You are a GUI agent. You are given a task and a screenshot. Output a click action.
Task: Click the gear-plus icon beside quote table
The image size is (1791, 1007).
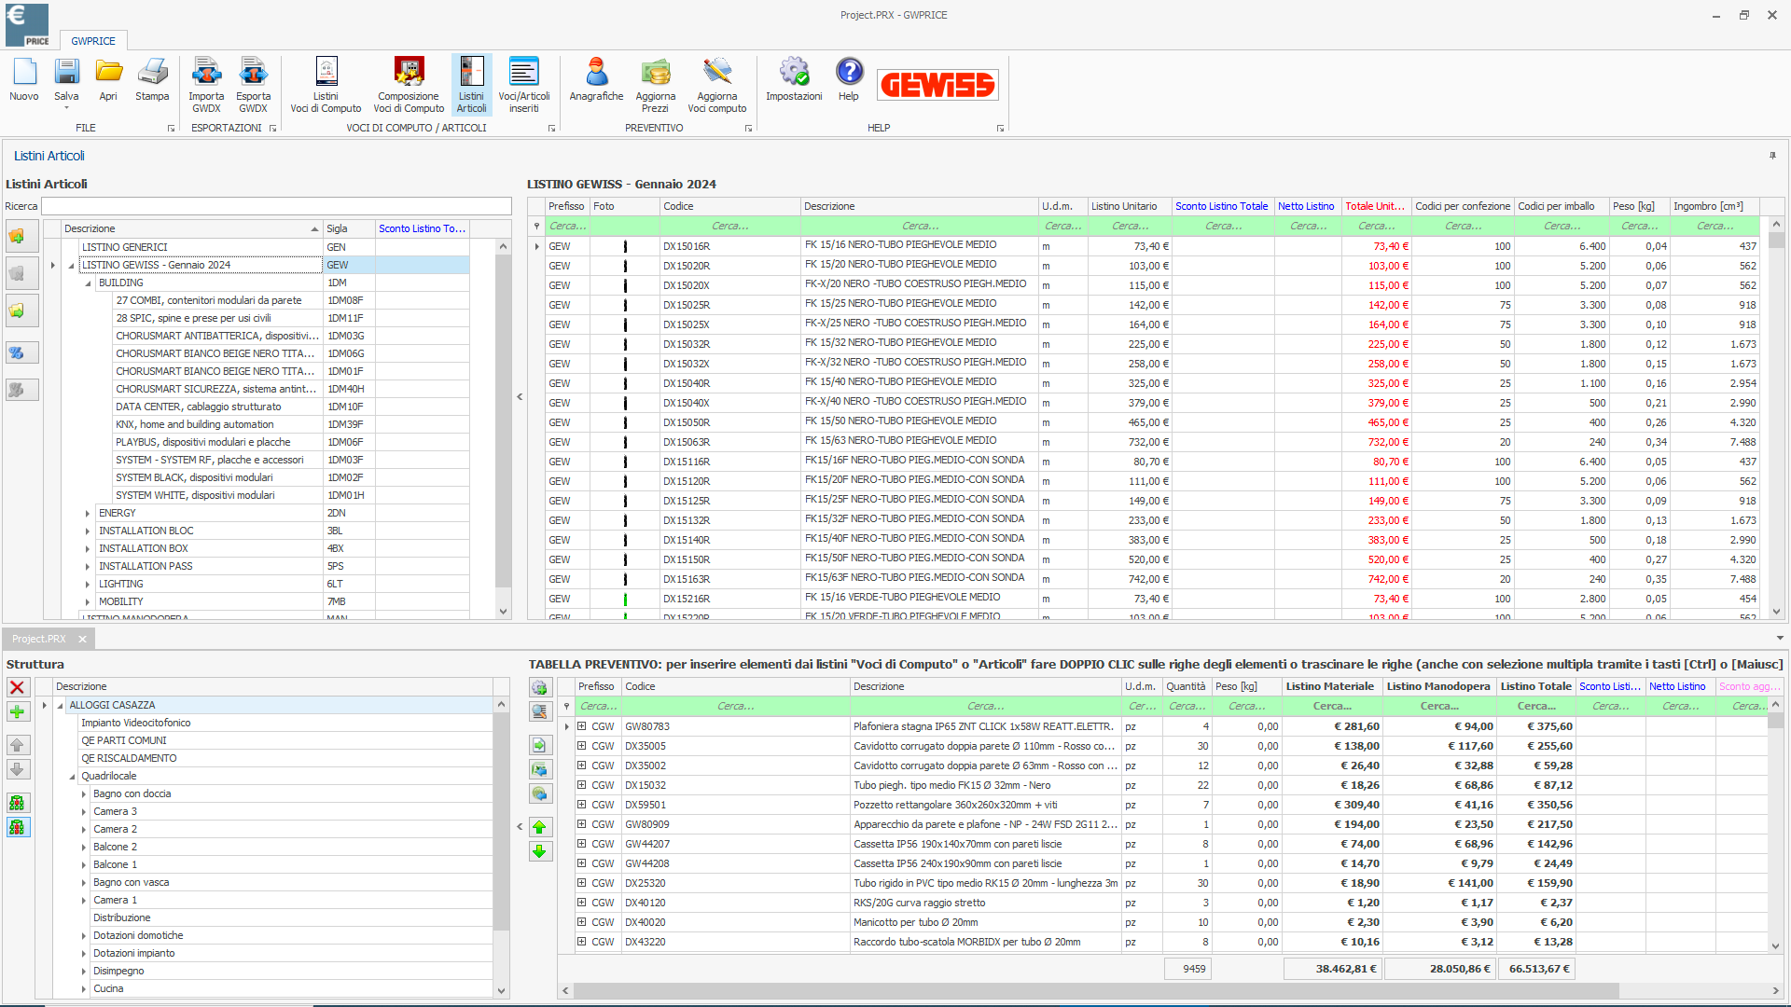pos(539,688)
